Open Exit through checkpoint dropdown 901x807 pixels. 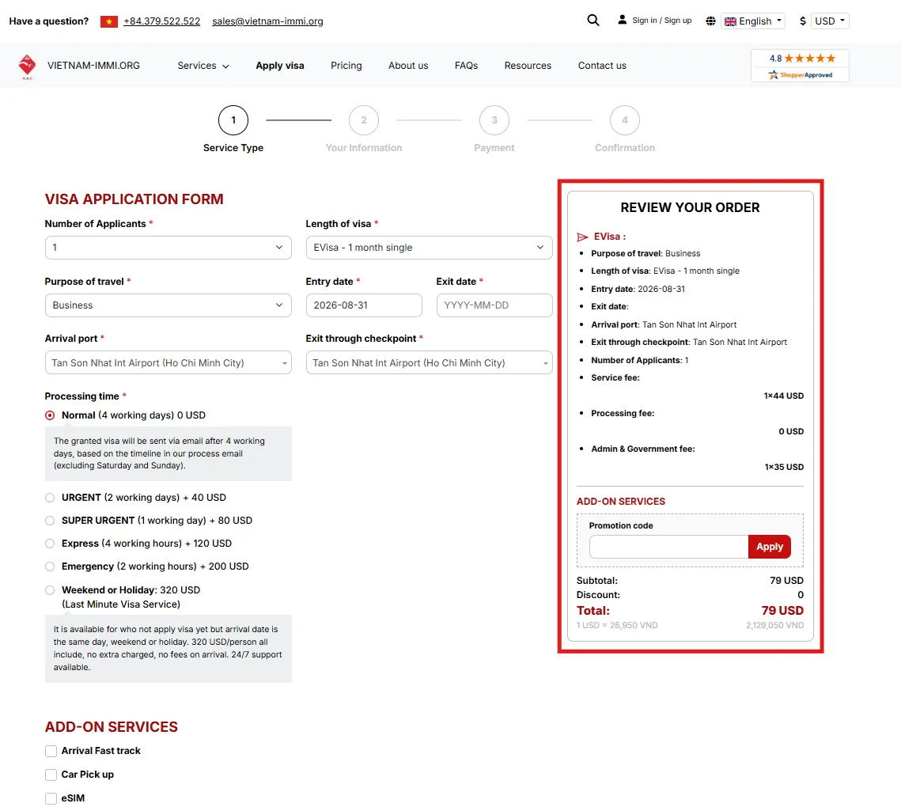[x=430, y=362]
